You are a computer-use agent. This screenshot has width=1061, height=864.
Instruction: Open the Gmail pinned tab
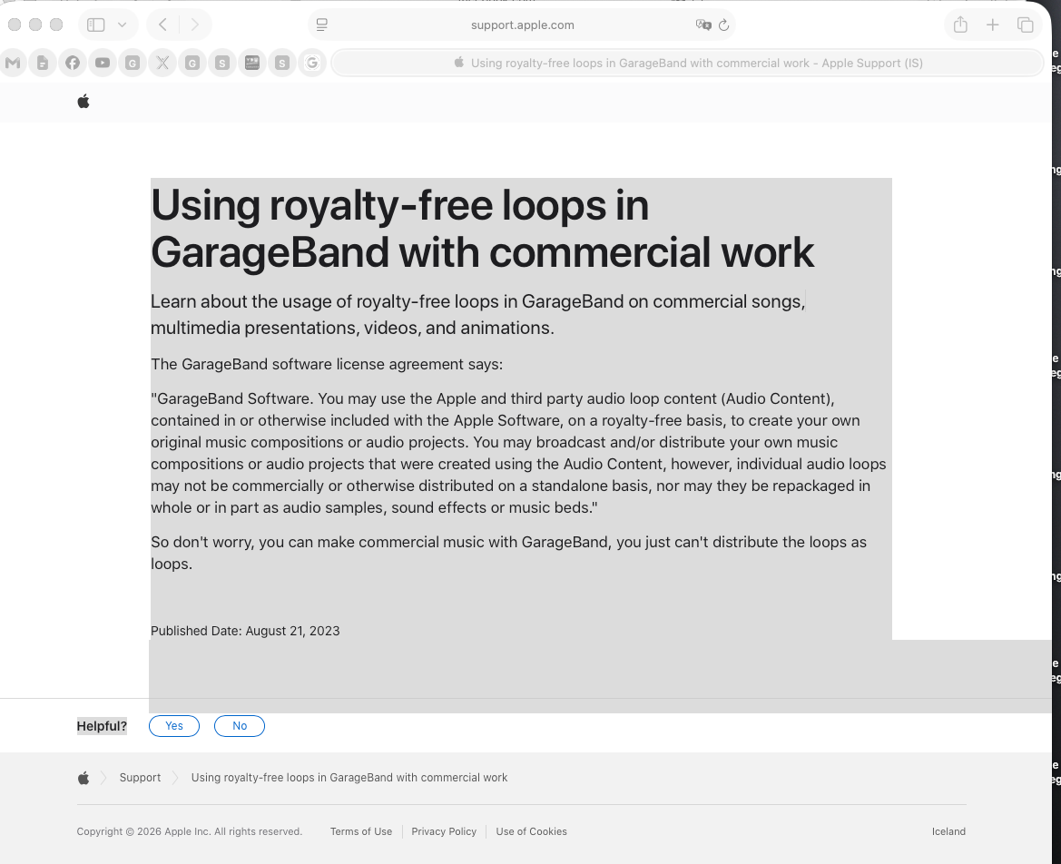pos(13,63)
